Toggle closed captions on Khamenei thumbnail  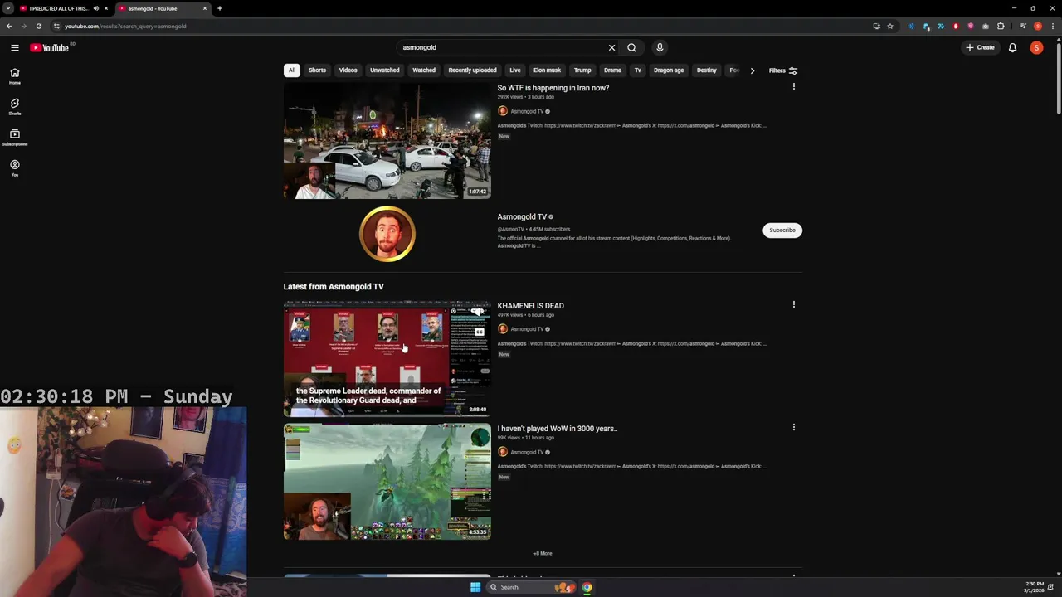480,332
